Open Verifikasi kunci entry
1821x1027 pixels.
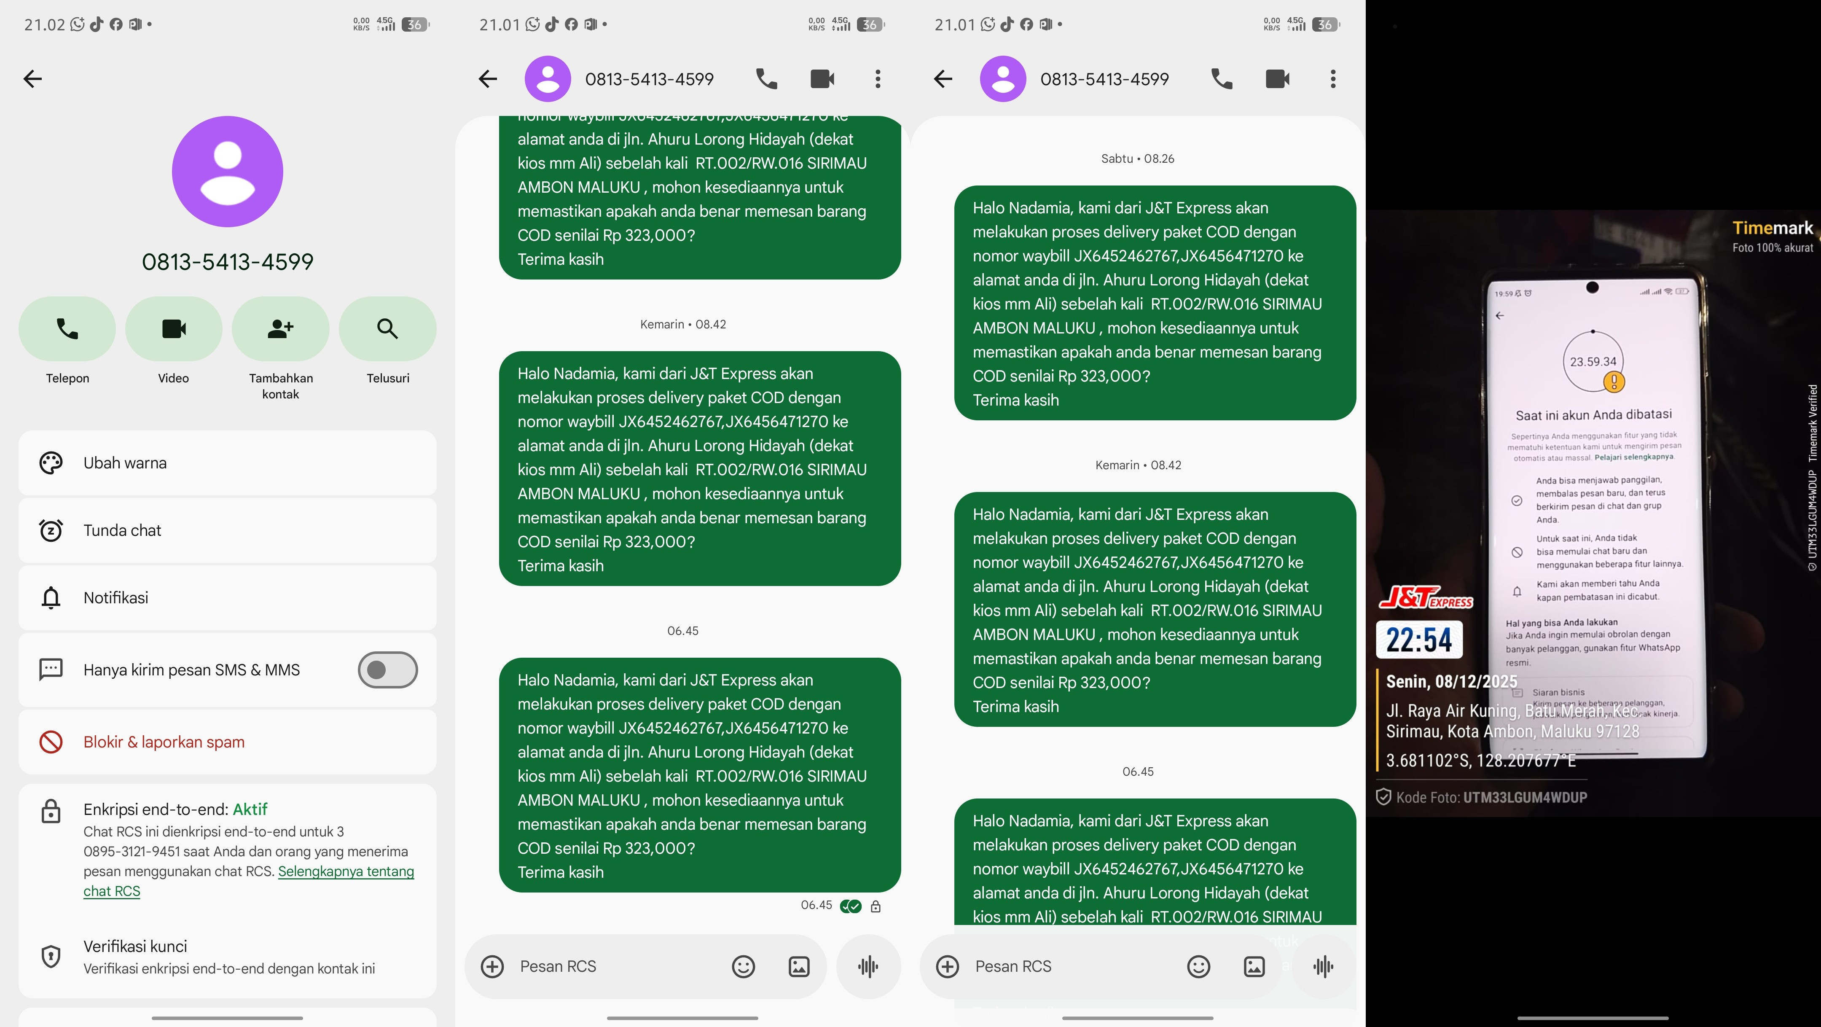point(228,956)
